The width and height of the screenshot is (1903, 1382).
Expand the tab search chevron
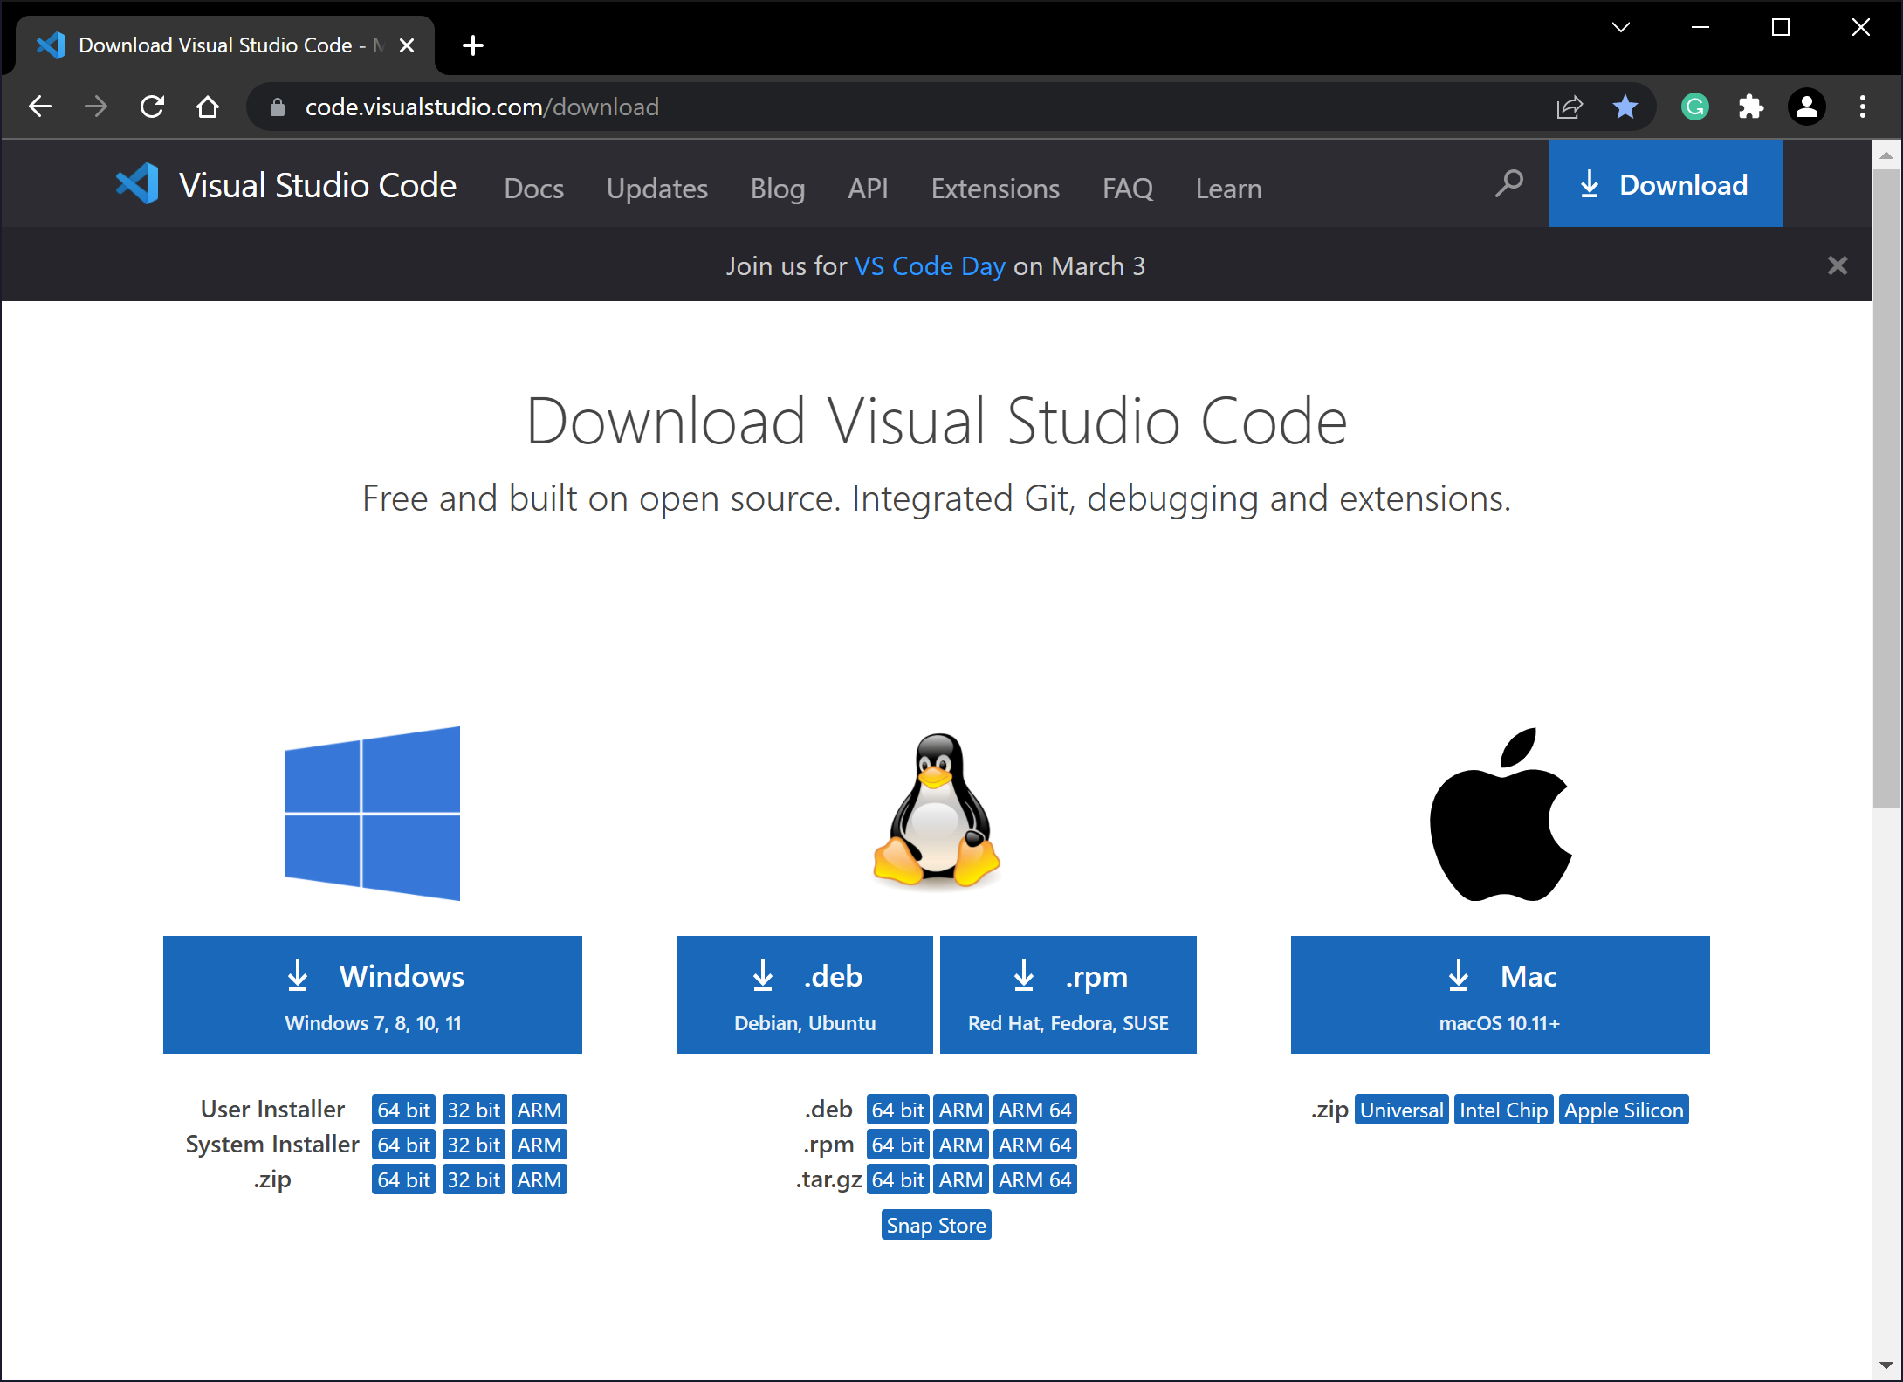coord(1621,27)
